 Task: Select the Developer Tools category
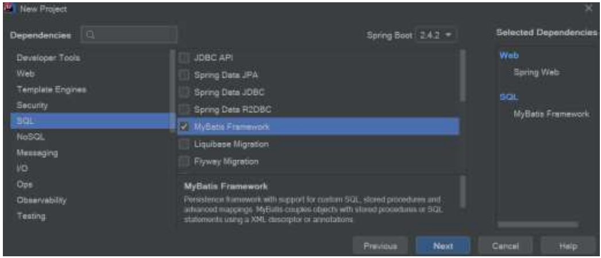pos(49,58)
